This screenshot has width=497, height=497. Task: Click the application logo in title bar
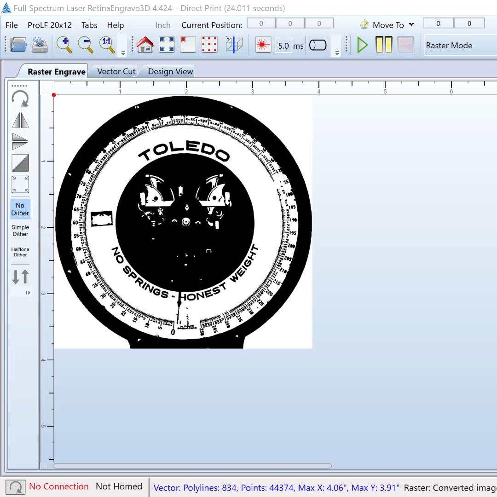pyautogui.click(x=6, y=8)
